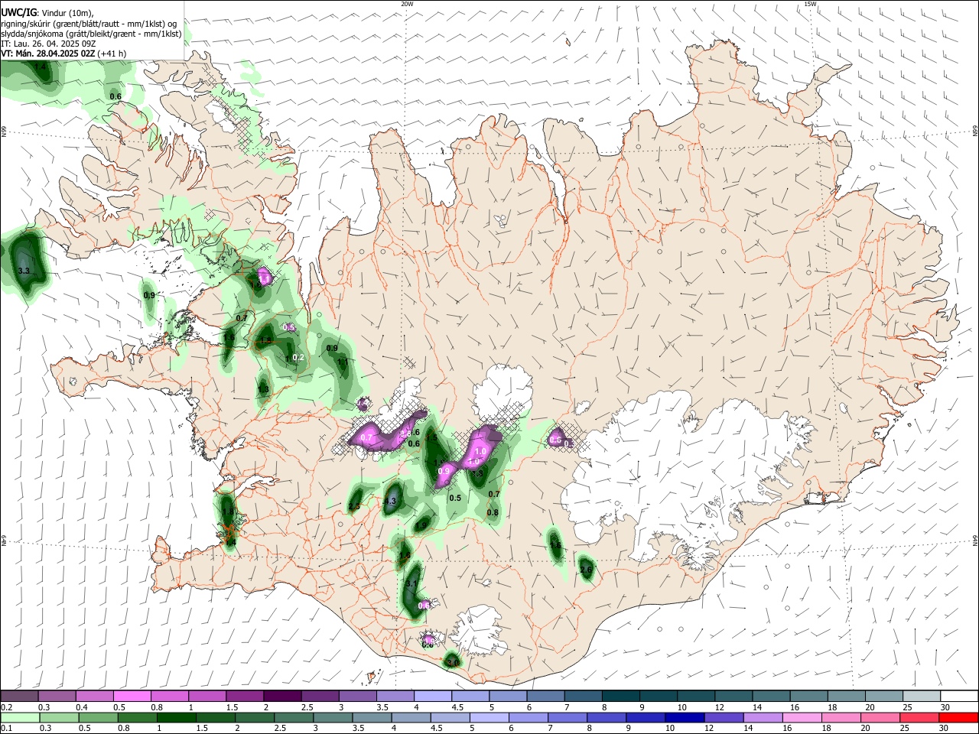
Task: Click the 1.9 precipitation value on the map
Action: (421, 526)
